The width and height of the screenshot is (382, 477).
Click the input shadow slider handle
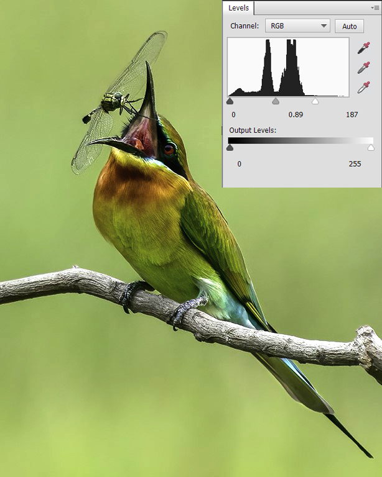[x=230, y=101]
